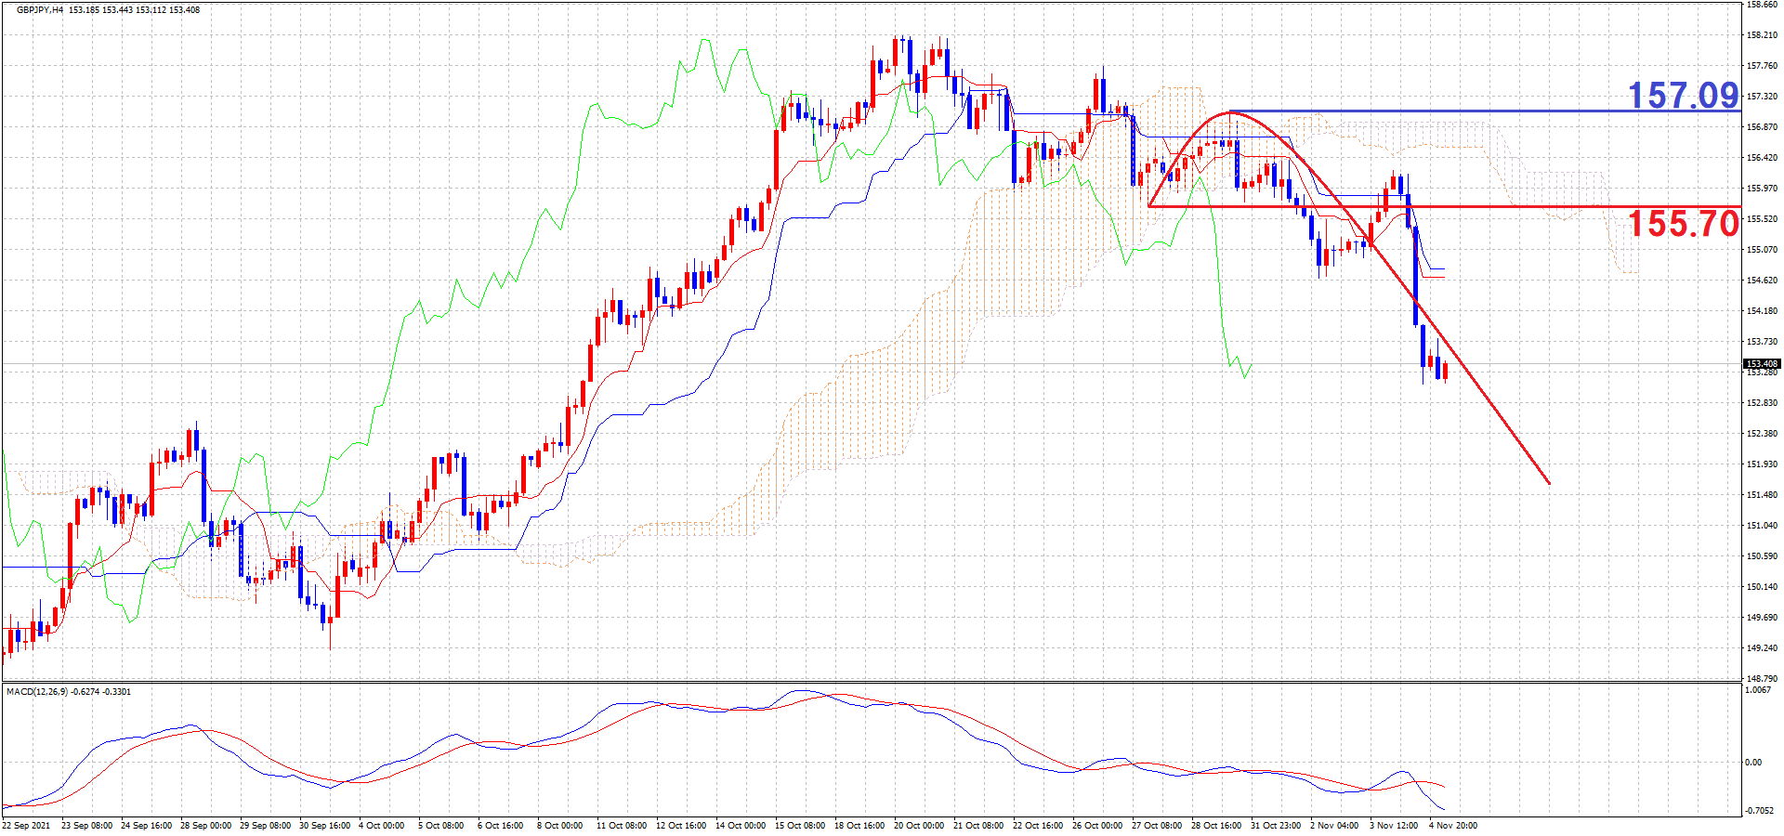Screen dimensions: 1784x836
Task: Click the 1.0067 MACD scale value
Action: click(1759, 690)
